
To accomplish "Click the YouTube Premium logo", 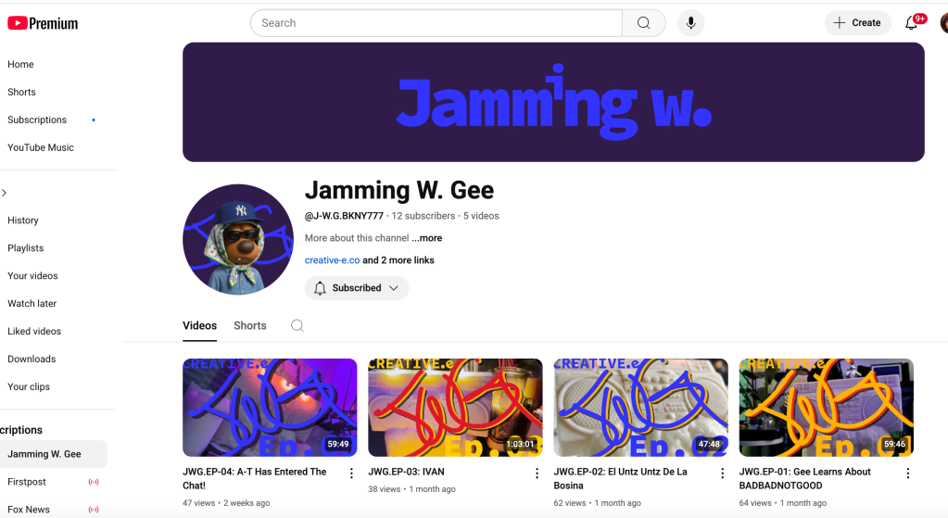I will [x=43, y=23].
